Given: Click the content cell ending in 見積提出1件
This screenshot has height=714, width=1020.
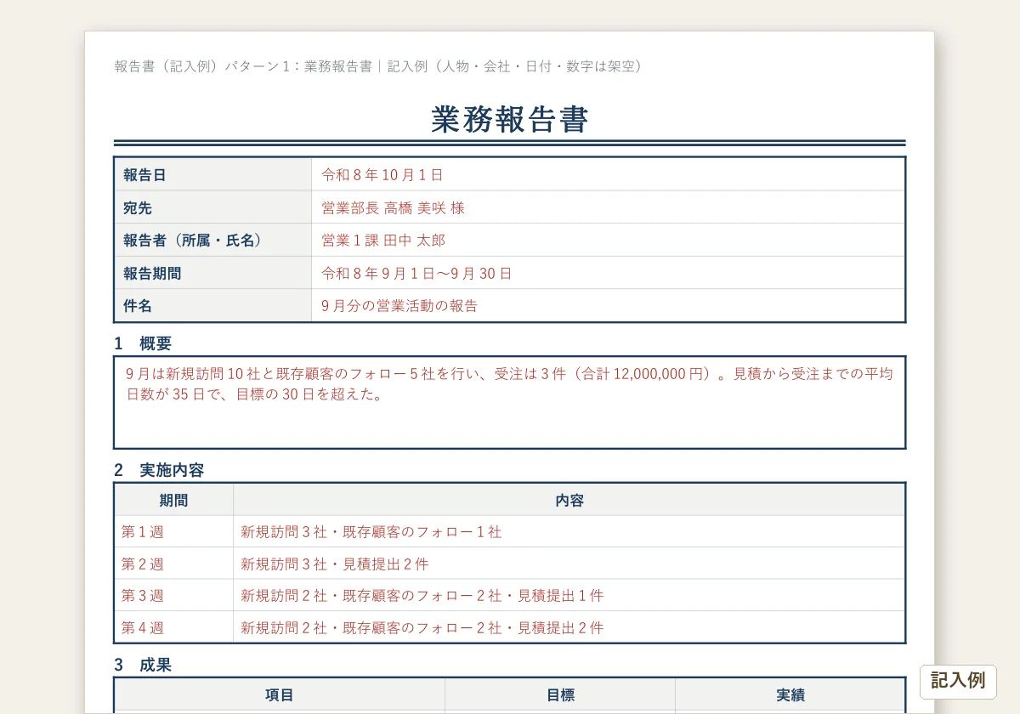Looking at the screenshot, I should 569,595.
